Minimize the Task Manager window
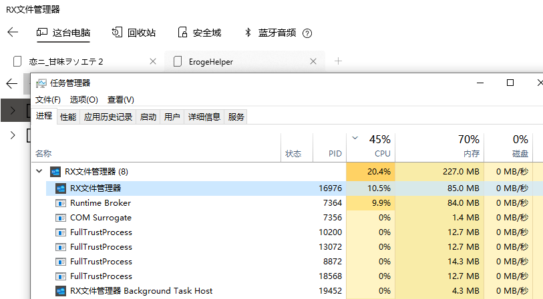This screenshot has height=299, width=543. 480,83
